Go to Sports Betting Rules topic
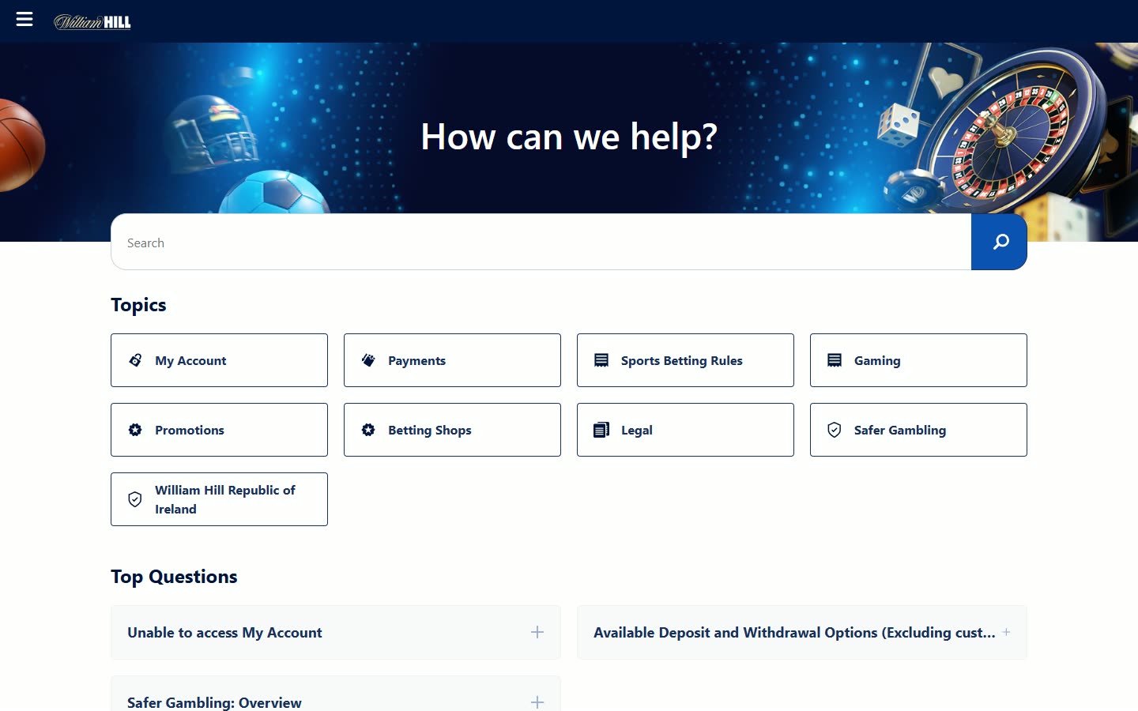The height and width of the screenshot is (711, 1138). (685, 360)
